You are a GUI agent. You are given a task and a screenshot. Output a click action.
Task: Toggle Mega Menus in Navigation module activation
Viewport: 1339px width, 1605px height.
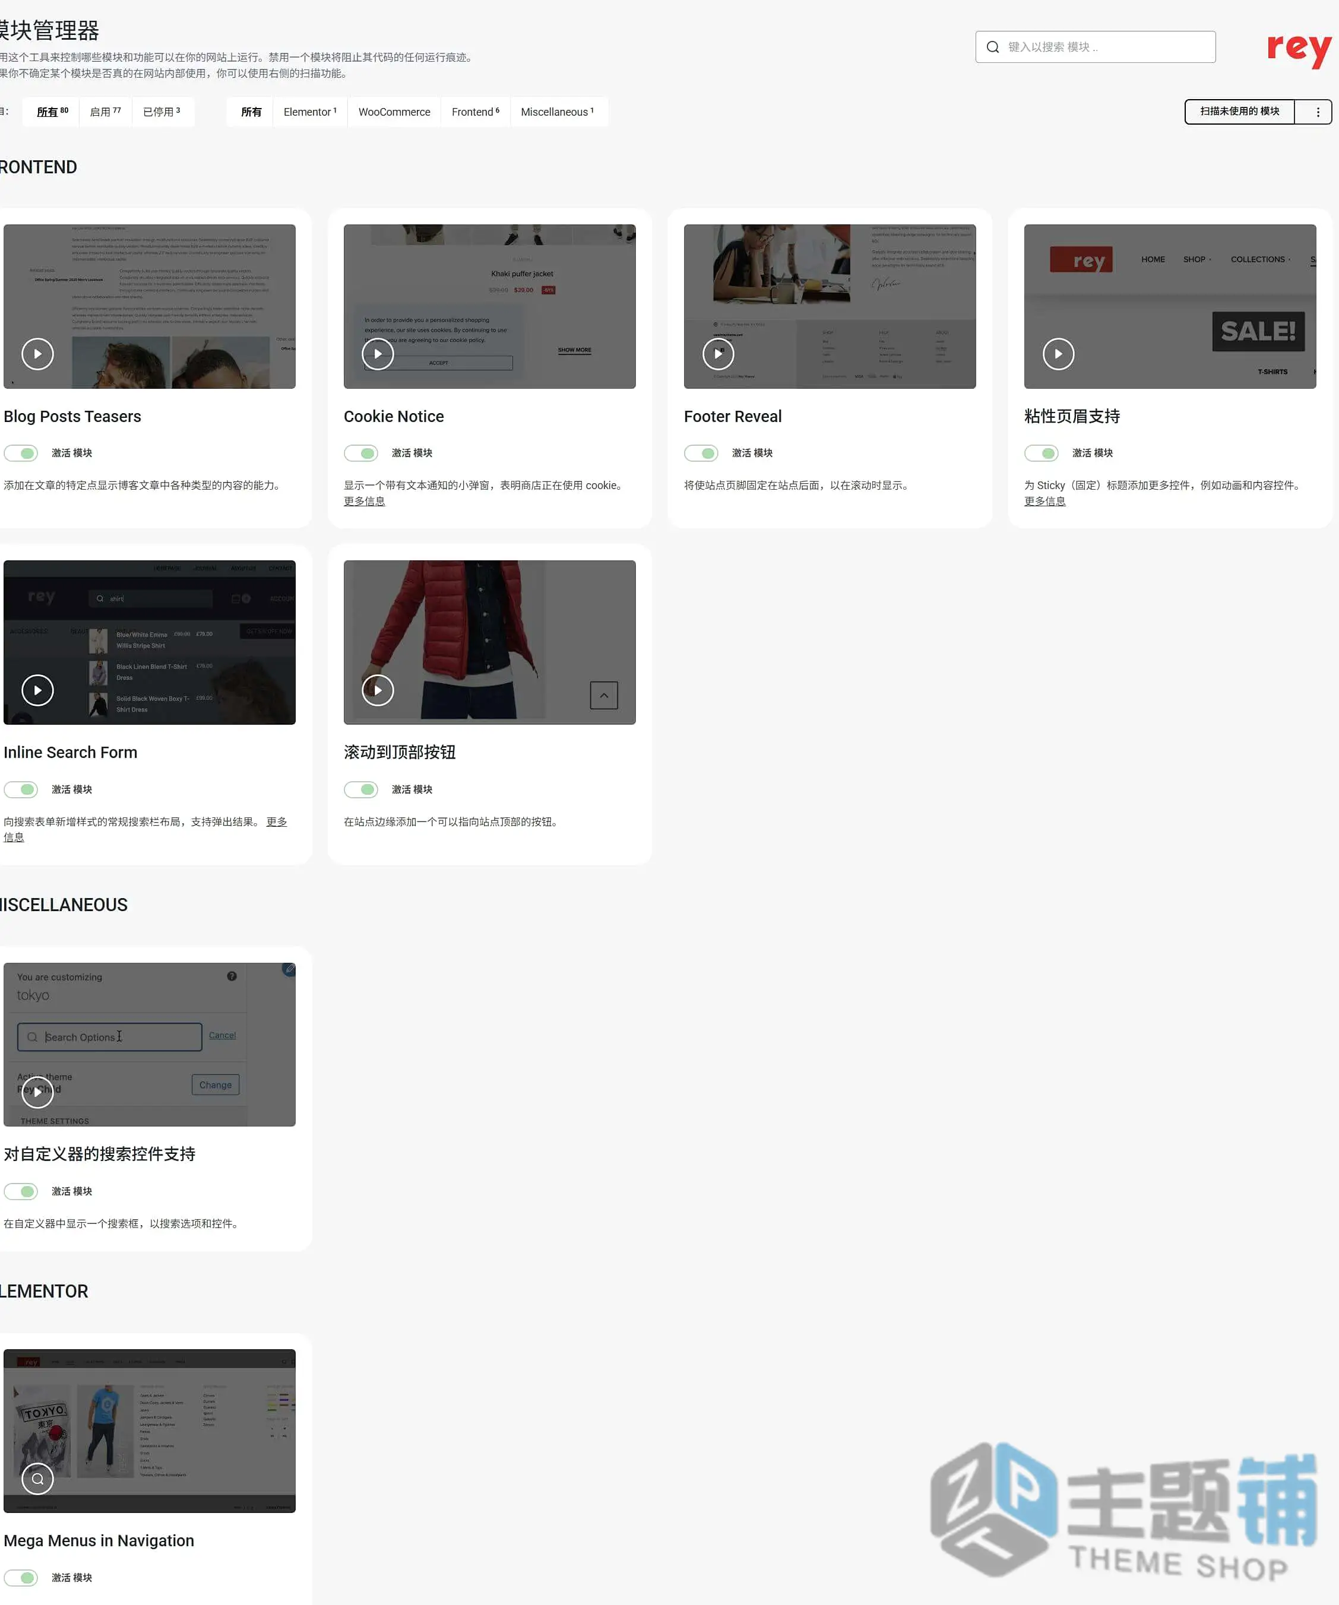21,1578
